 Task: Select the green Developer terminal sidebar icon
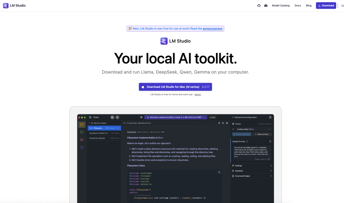(x=82, y=132)
